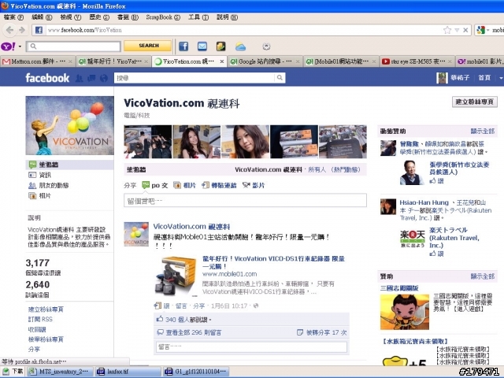This screenshot has width=504, height=378.
Task: Click the browser Forward arrow
Action: click(22, 30)
